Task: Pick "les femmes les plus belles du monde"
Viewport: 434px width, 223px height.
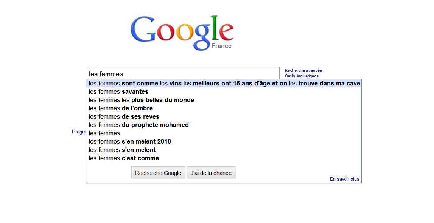Action: coord(141,100)
